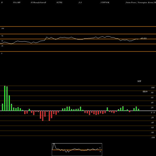Open the mini overview chart thumbnail
This screenshot has height=156, width=156.
[x=77, y=149]
